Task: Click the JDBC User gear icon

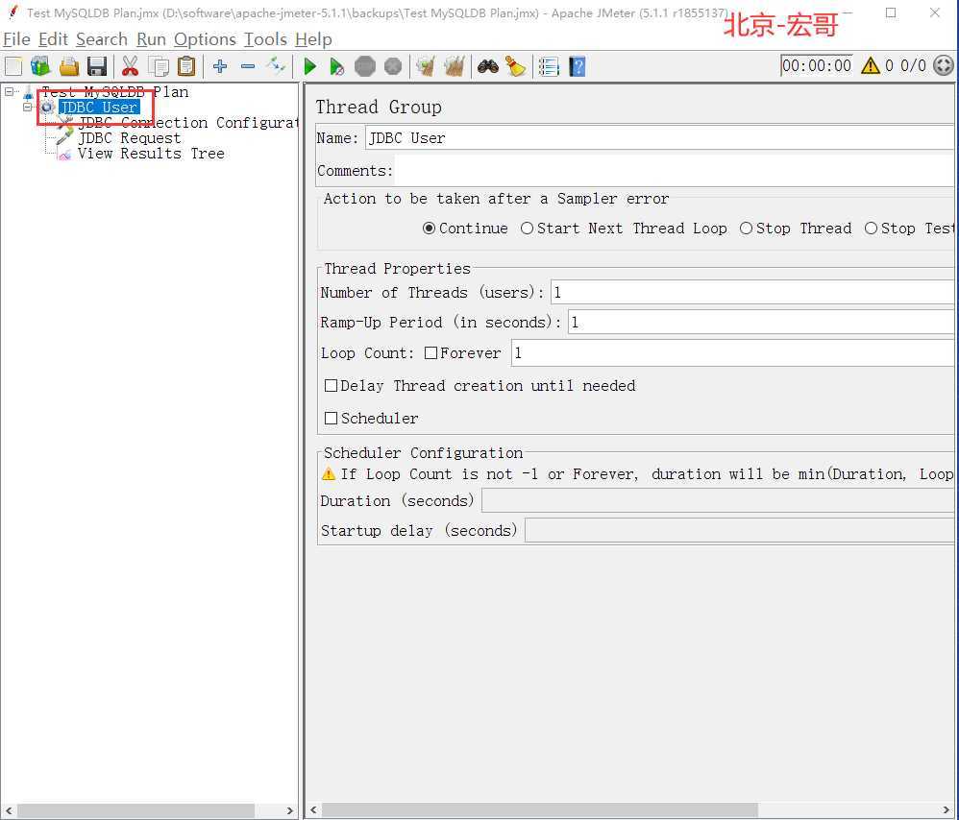Action: pyautogui.click(x=47, y=108)
